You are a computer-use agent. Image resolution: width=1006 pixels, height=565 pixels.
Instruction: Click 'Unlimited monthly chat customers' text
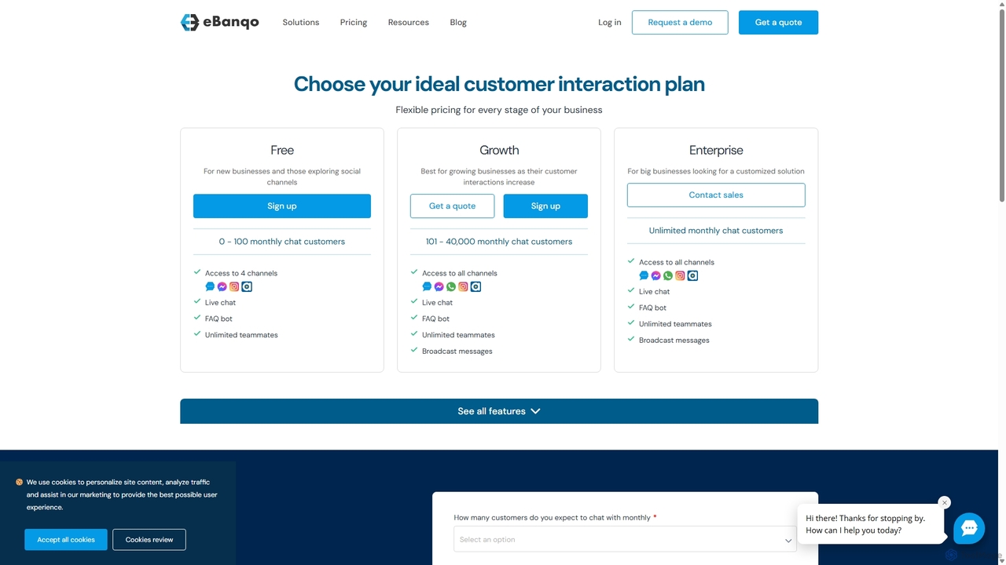(x=716, y=231)
